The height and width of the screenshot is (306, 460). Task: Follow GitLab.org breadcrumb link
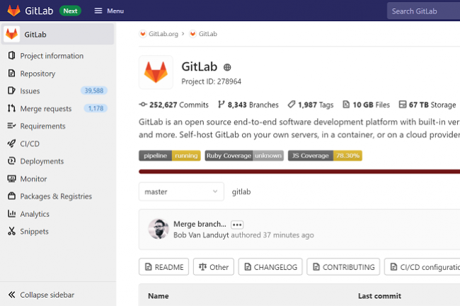coord(163,34)
